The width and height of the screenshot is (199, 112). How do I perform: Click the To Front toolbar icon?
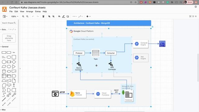tap(49, 16)
